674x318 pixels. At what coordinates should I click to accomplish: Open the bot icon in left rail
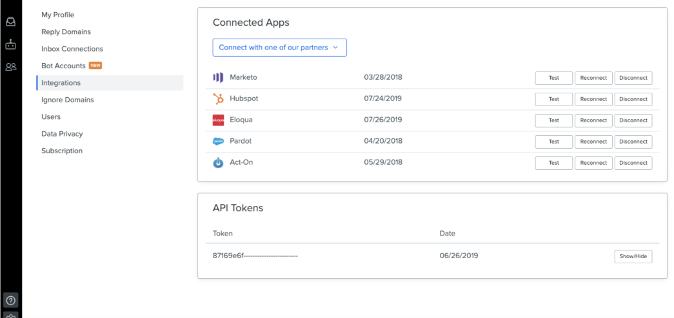(x=11, y=44)
